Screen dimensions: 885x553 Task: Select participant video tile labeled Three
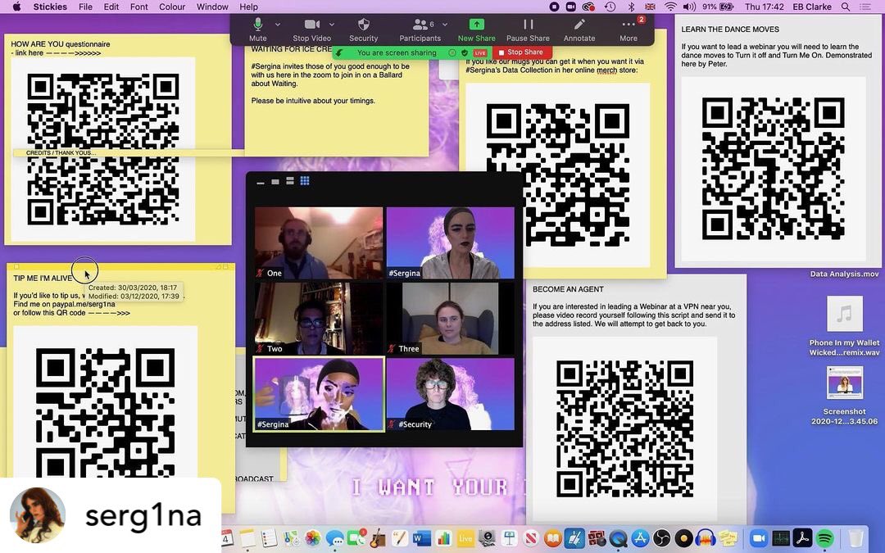pos(451,318)
